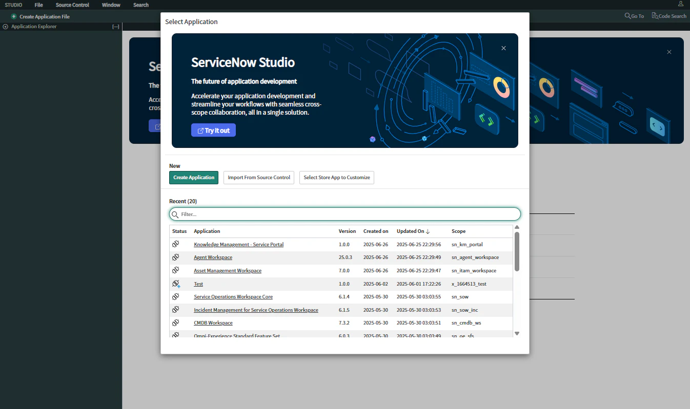Image resolution: width=690 pixels, height=409 pixels.
Task: Click the Version column header
Action: 347,231
